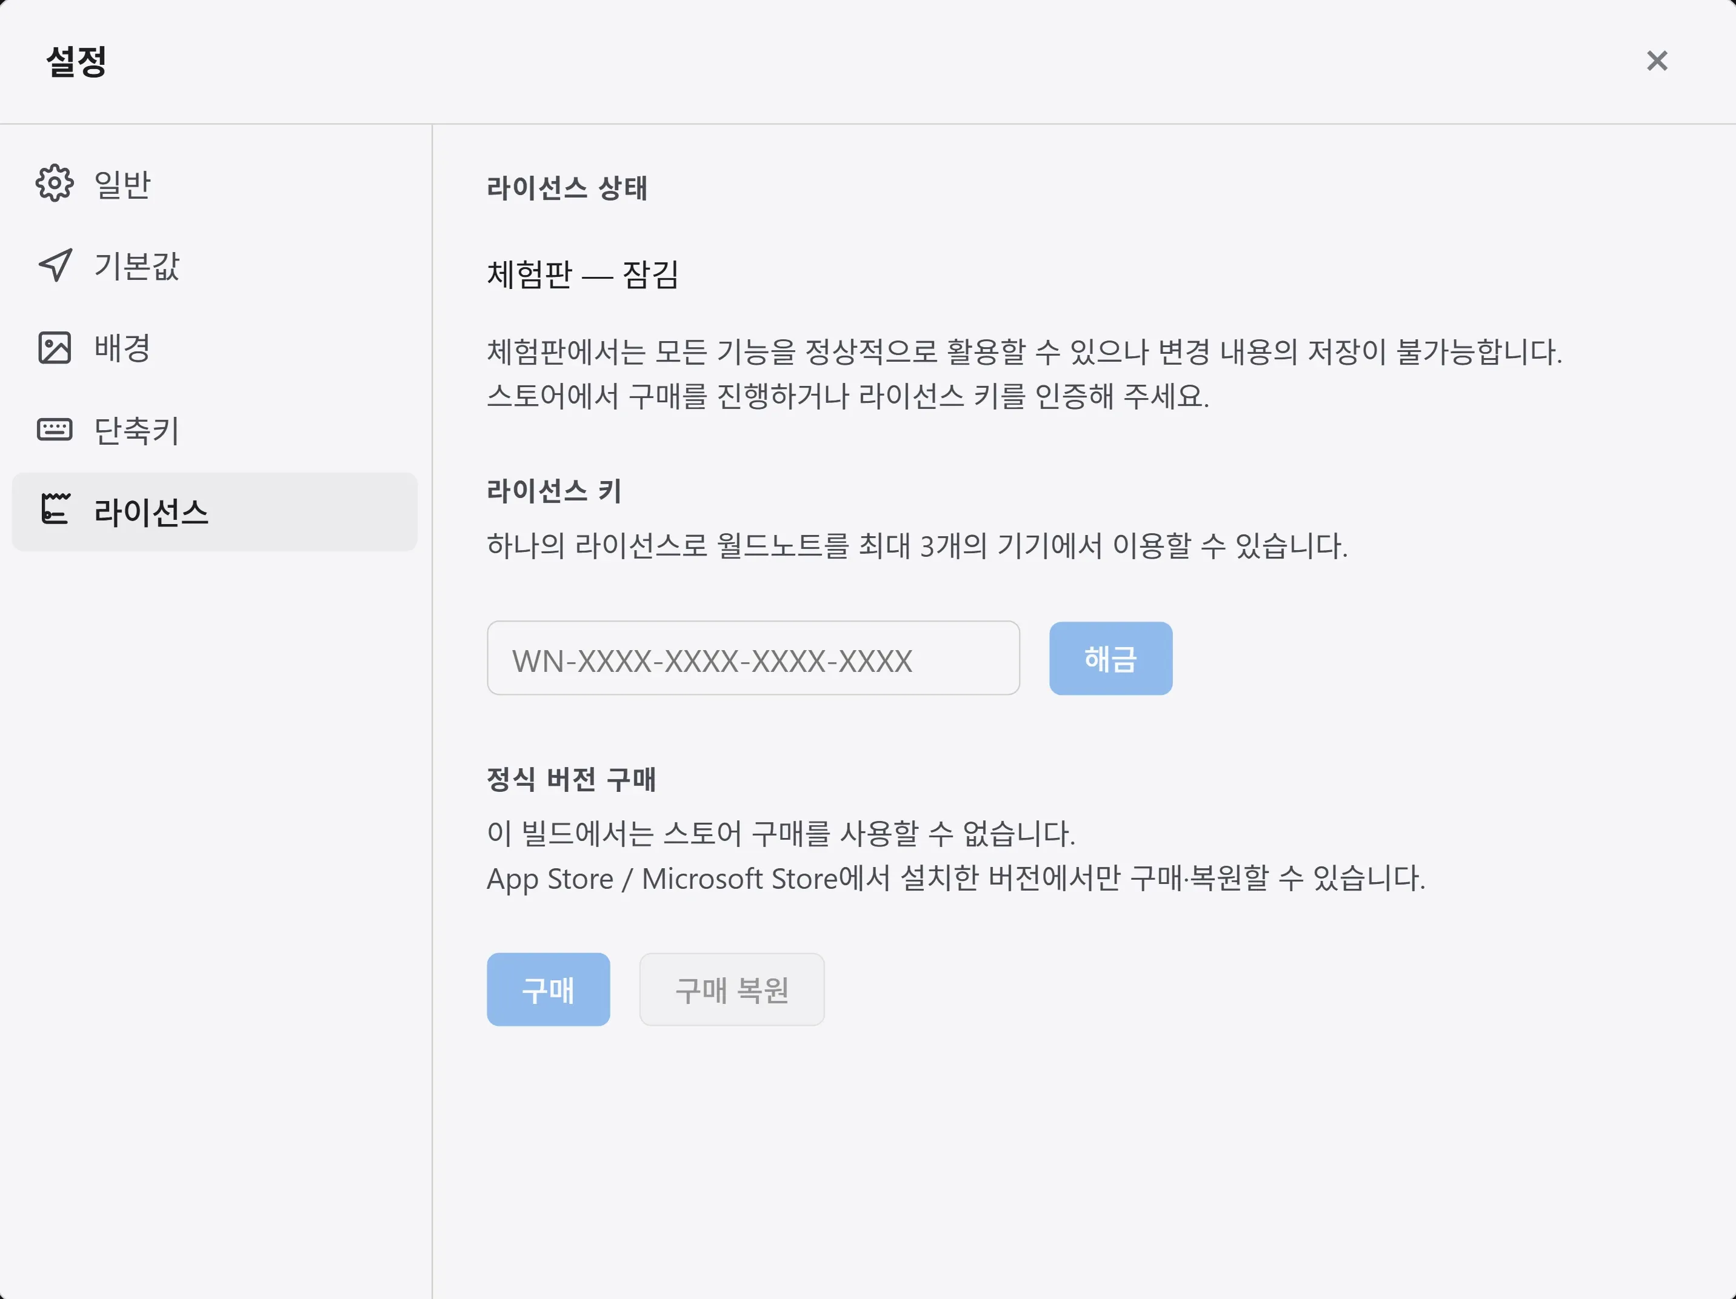1736x1299 pixels.
Task: Switch to the 기본값 tab
Action: [214, 266]
